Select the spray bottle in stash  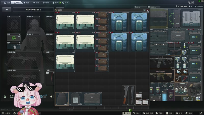(185, 45)
